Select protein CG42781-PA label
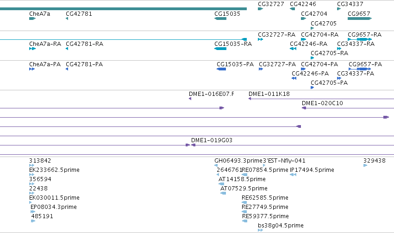This screenshot has height=233, width=394. click(84, 64)
